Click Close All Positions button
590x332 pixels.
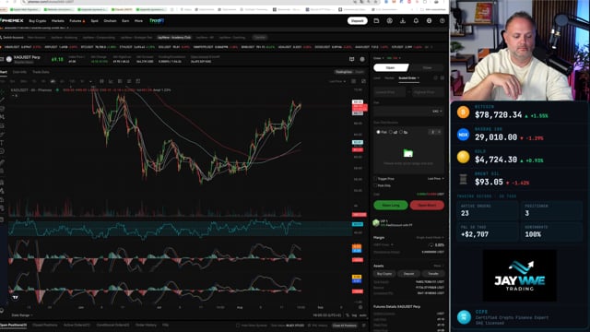pyautogui.click(x=344, y=326)
